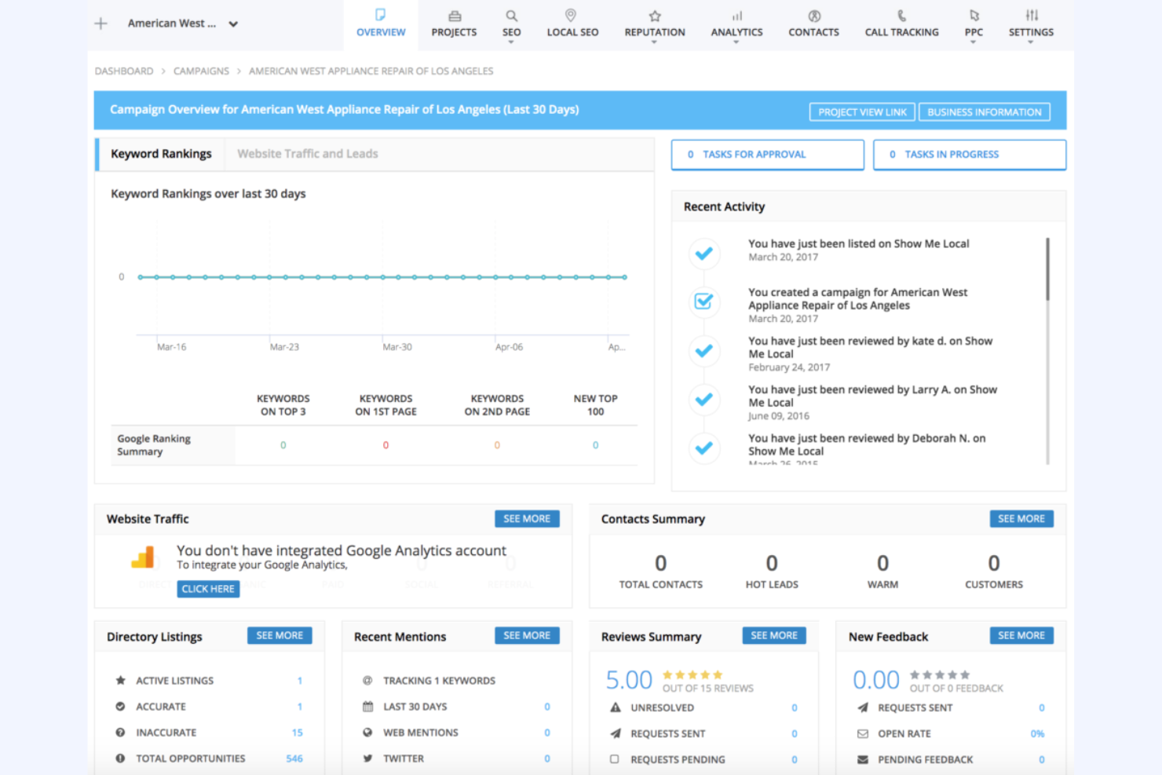The height and width of the screenshot is (775, 1162).
Task: Expand the Analytics menu
Action: 736,25
